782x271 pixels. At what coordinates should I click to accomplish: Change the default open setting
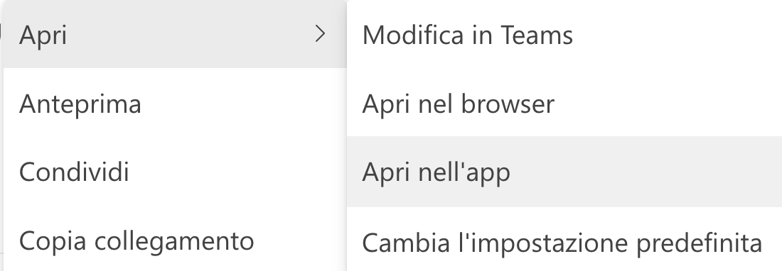pyautogui.click(x=564, y=242)
